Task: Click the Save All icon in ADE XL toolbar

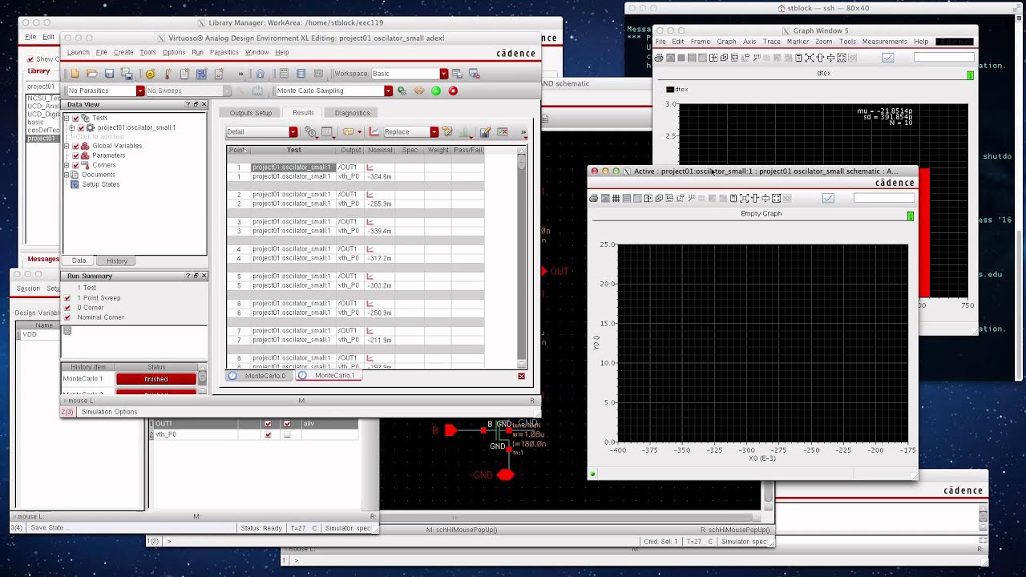Action: [126, 74]
